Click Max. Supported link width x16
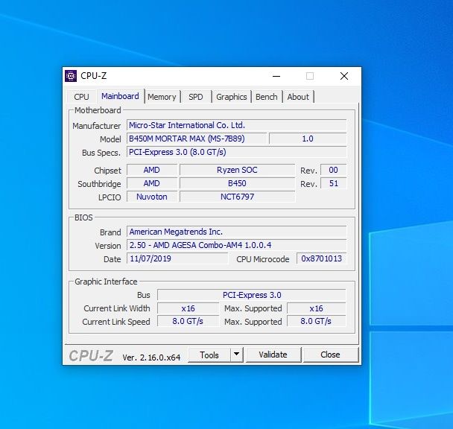The width and height of the screenshot is (453, 429). tap(317, 308)
